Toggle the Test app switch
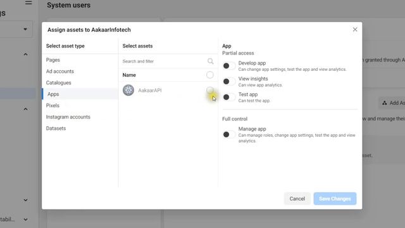The height and width of the screenshot is (228, 405). (x=229, y=97)
